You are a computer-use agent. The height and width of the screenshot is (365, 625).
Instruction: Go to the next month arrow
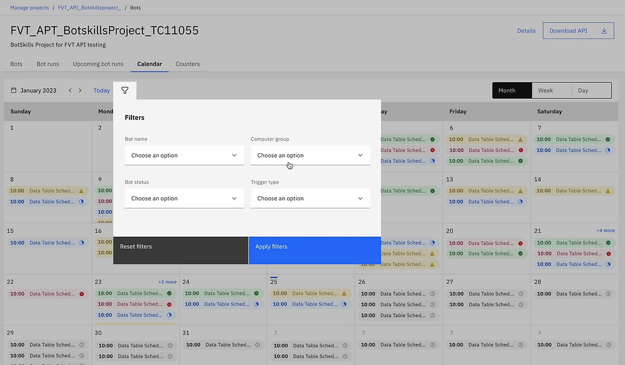(80, 91)
